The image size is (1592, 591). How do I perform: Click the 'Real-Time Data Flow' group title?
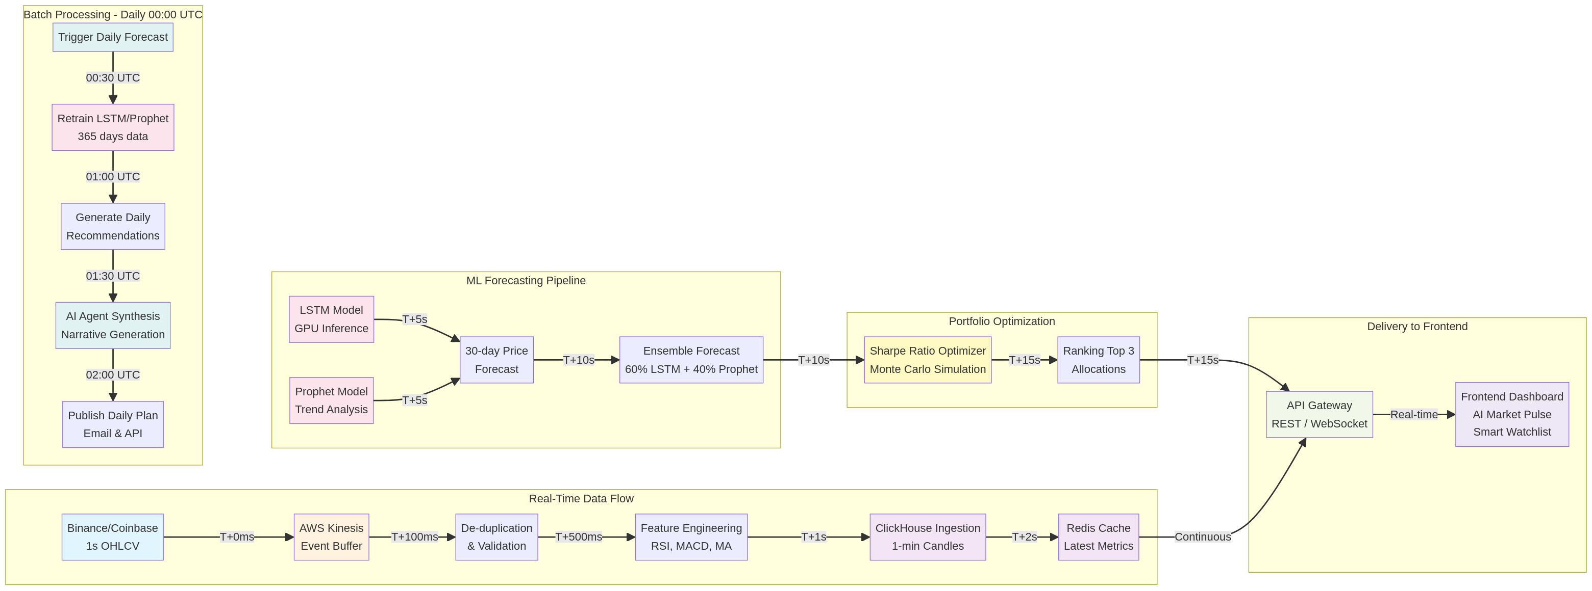pyautogui.click(x=581, y=498)
